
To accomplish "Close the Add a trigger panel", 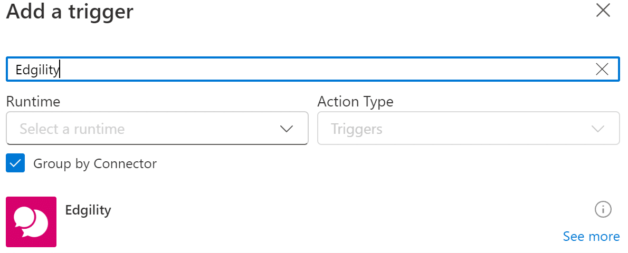I will pos(603,11).
